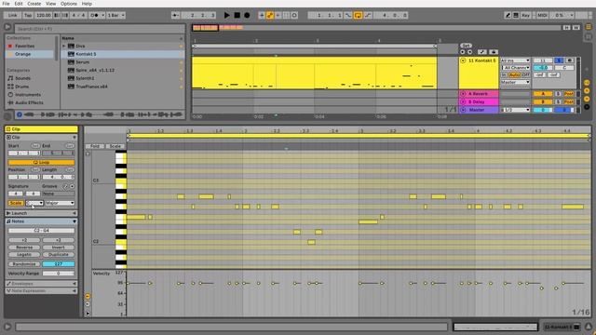Click the Duplicate notes button

tap(58, 254)
